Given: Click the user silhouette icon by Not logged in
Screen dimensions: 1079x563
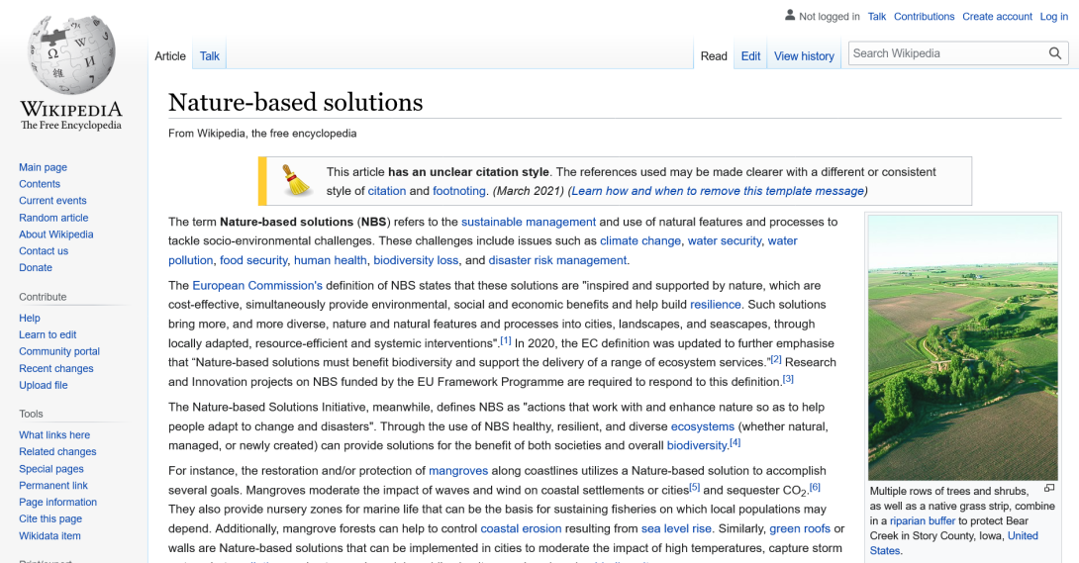Looking at the screenshot, I should pyautogui.click(x=790, y=15).
